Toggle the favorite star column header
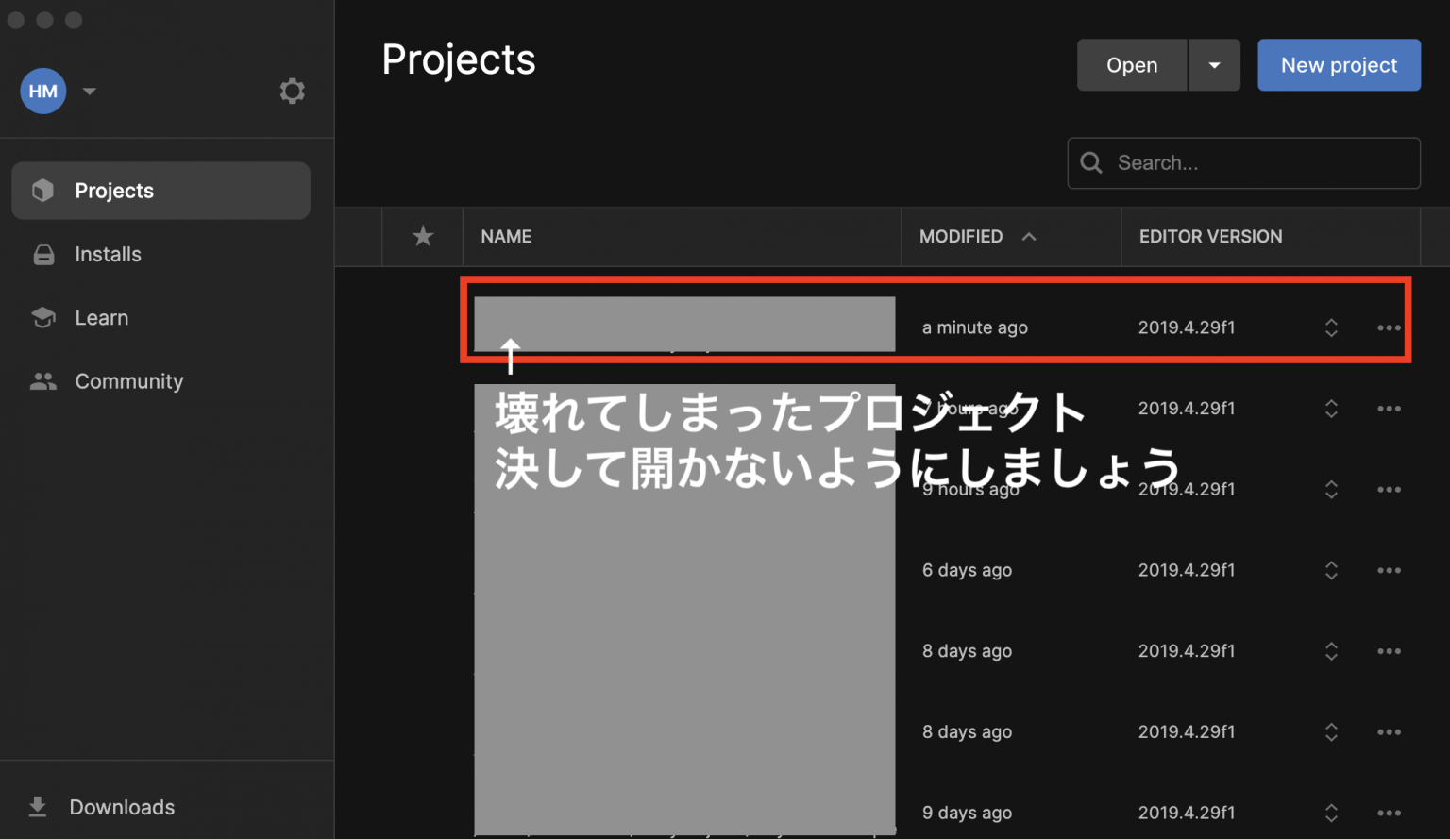Image resolution: width=1450 pixels, height=839 pixels. (x=422, y=236)
